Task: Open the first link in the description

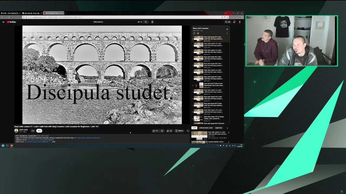Action: click(x=87, y=138)
